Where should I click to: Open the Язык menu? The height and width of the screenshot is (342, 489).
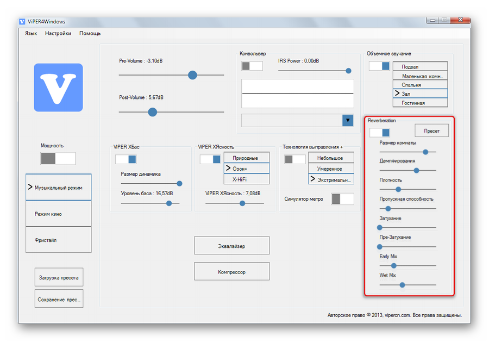click(x=31, y=33)
